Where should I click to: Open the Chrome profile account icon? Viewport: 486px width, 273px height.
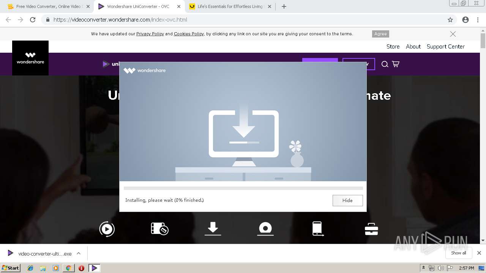pyautogui.click(x=465, y=20)
